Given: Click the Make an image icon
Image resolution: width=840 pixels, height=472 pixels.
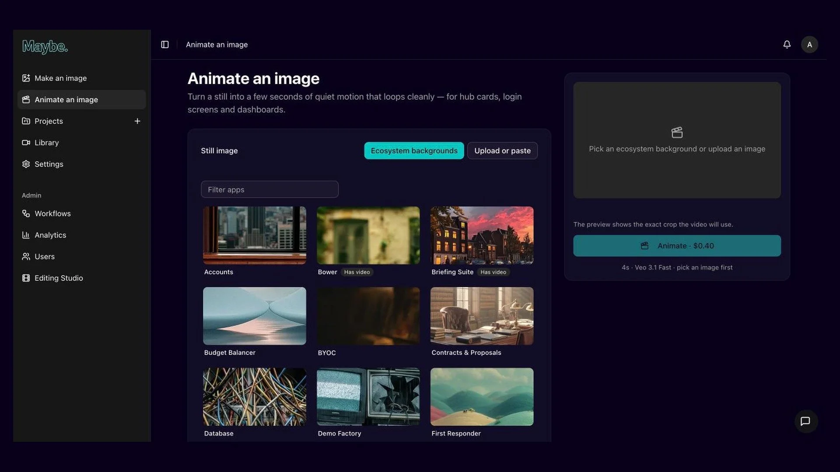Looking at the screenshot, I should (26, 78).
